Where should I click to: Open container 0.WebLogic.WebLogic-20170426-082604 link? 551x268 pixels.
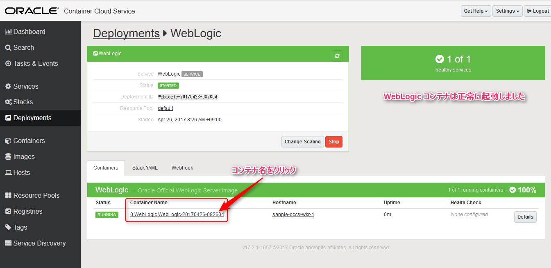pos(177,214)
